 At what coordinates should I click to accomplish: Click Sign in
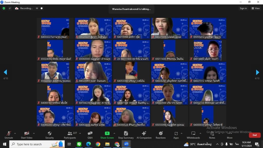coord(243,8)
